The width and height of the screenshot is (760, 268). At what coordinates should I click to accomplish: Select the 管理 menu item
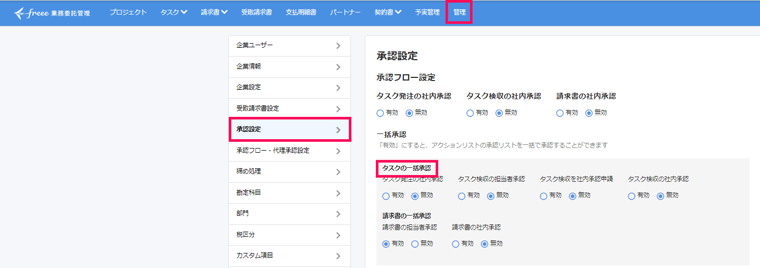460,12
